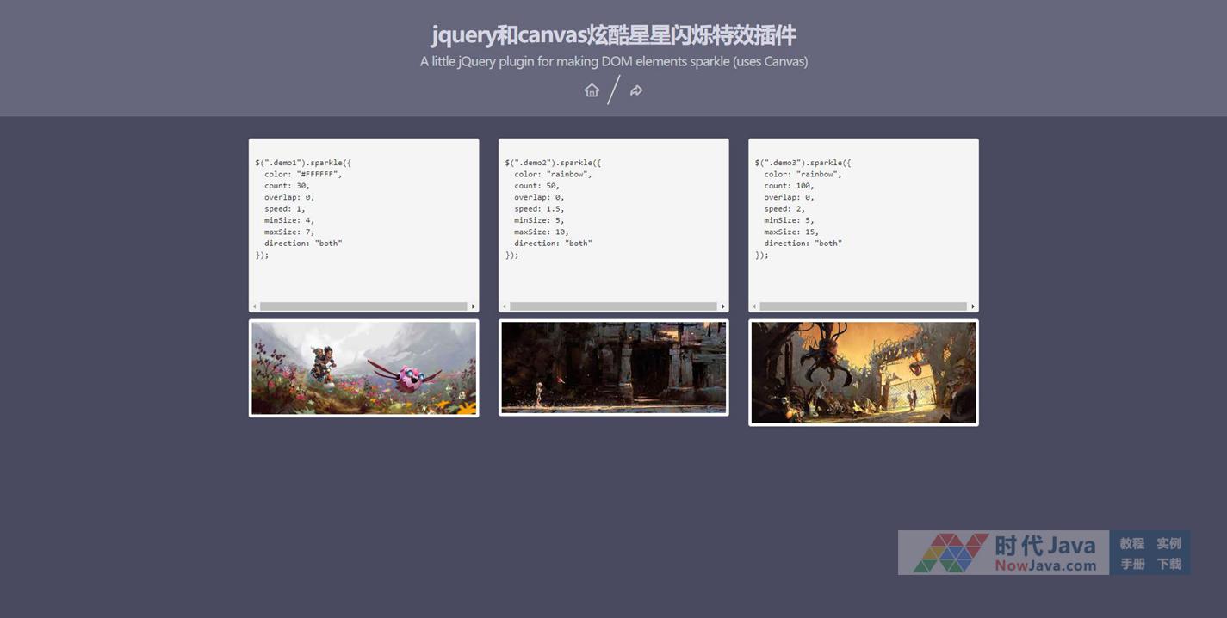This screenshot has height=618, width=1227.
Task: Click the right scroll arrow under demo2 code
Action: 722,306
